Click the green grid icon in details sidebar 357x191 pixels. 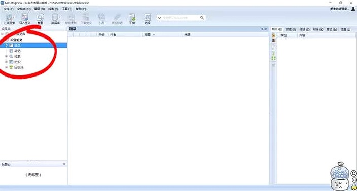click(x=274, y=58)
